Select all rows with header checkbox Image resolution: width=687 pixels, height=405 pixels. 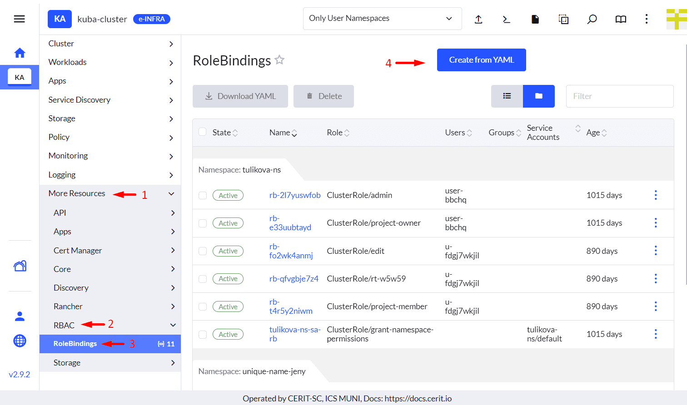[x=203, y=132]
